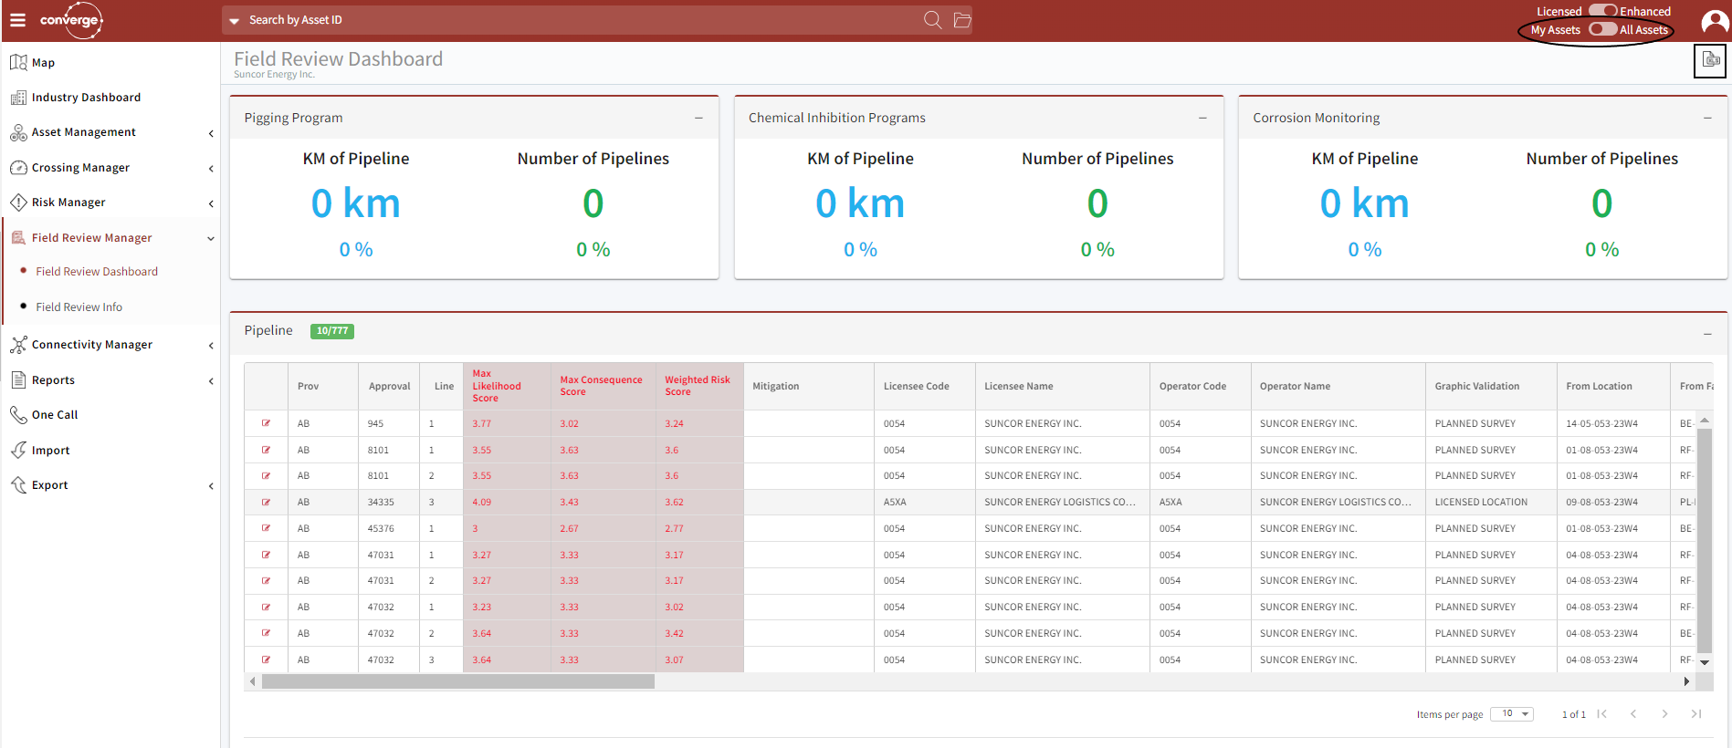Image resolution: width=1732 pixels, height=748 pixels.
Task: Open Field Review Info menu item
Action: (x=79, y=307)
